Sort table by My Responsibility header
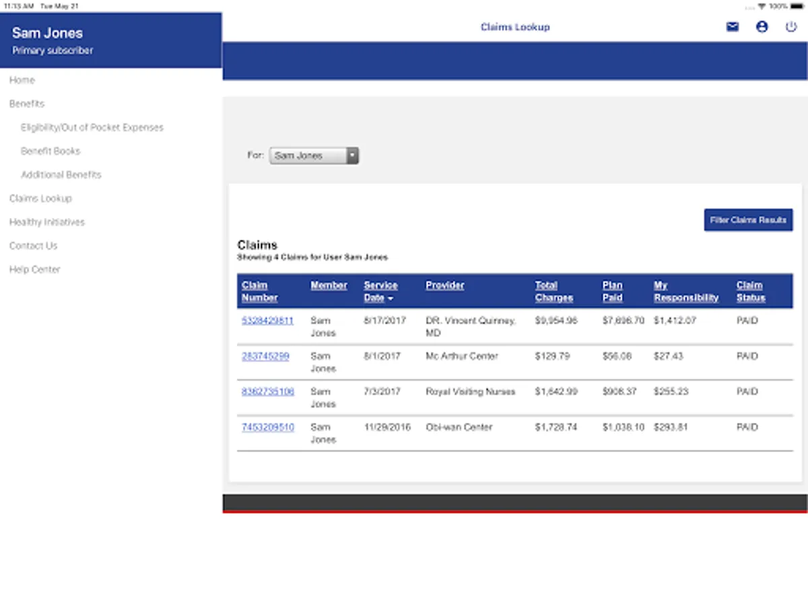Viewport: 808px width, 606px height. click(686, 292)
